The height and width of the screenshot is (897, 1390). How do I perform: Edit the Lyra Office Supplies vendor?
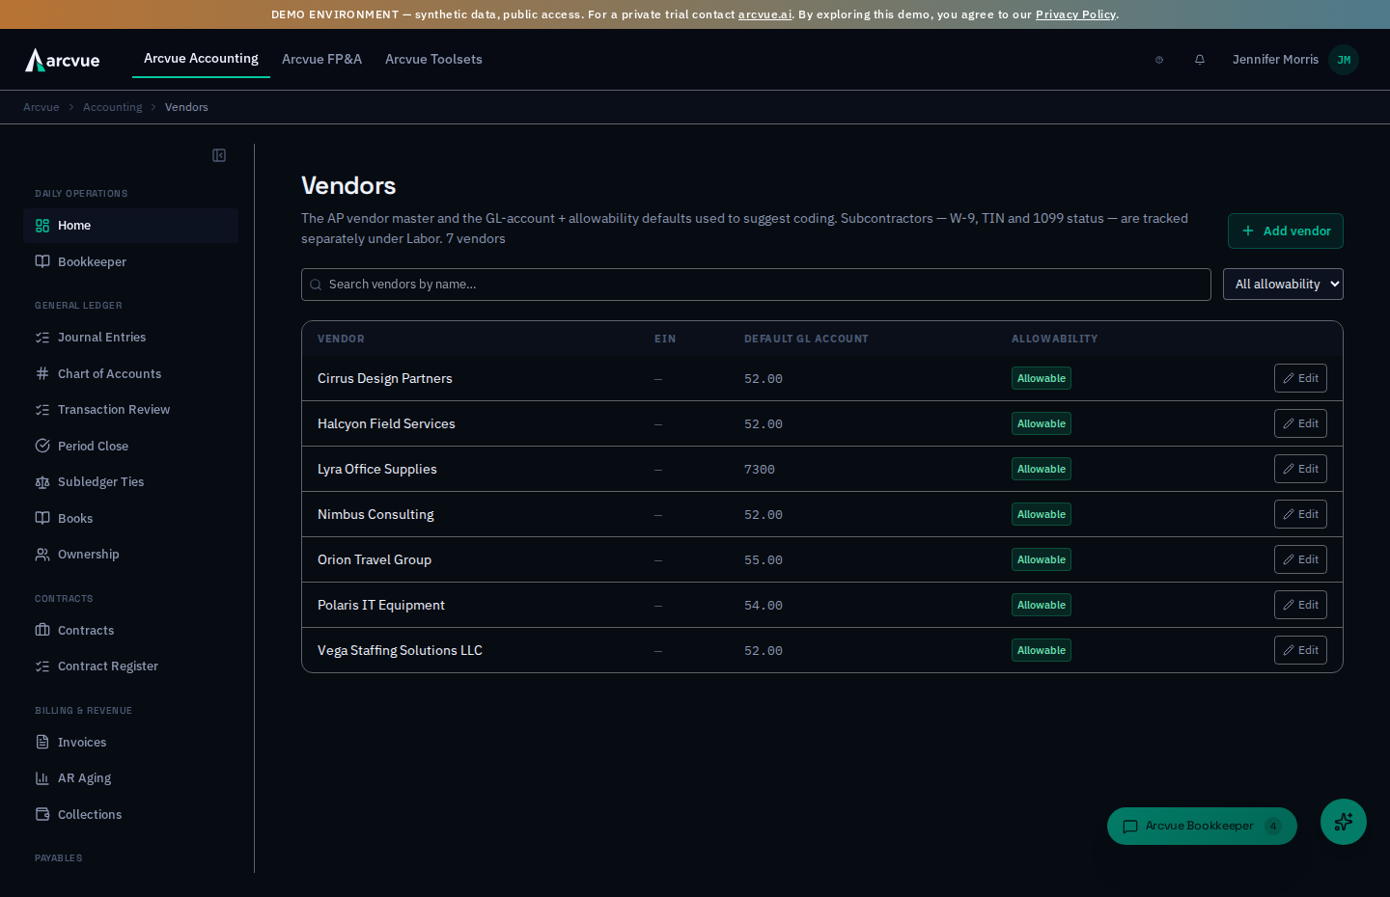[x=1300, y=469]
